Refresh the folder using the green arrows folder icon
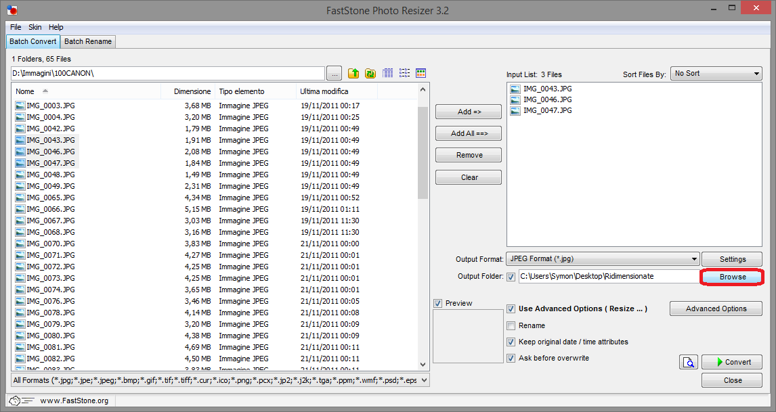 pos(370,73)
